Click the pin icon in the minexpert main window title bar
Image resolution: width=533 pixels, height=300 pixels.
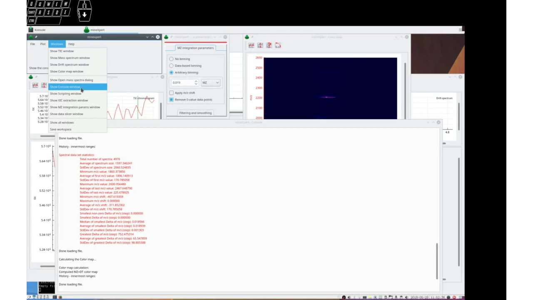(x=36, y=37)
